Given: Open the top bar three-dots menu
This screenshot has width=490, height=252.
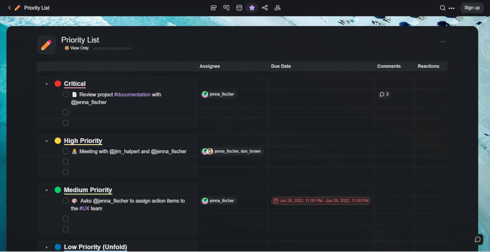Looking at the screenshot, I should click(x=452, y=8).
